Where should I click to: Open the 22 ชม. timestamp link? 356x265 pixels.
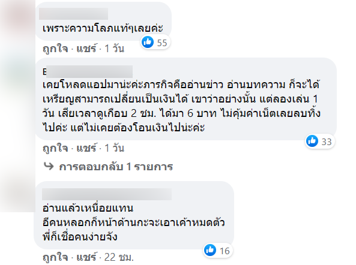(119, 257)
